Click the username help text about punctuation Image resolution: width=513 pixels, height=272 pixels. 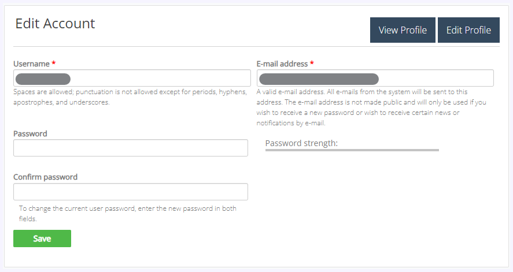point(130,97)
